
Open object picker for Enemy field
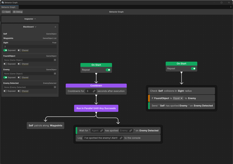coord(55,74)
